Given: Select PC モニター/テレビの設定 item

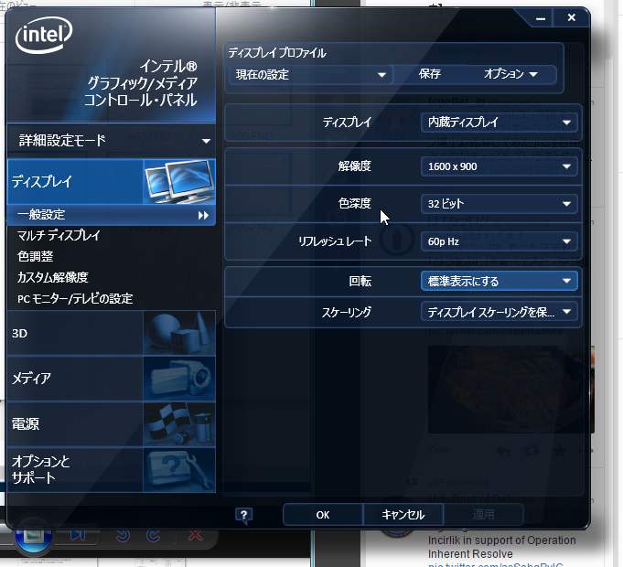Looking at the screenshot, I should tap(75, 298).
